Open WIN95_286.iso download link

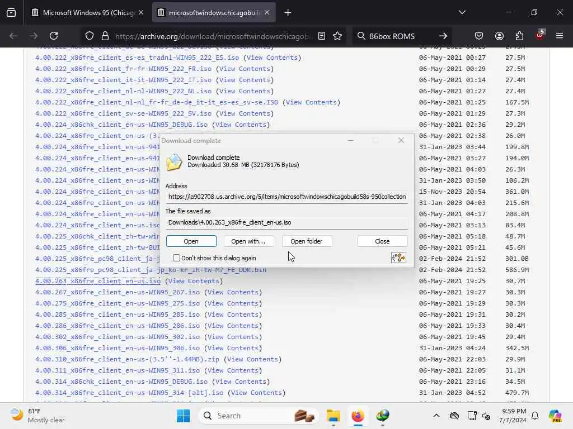(x=118, y=326)
